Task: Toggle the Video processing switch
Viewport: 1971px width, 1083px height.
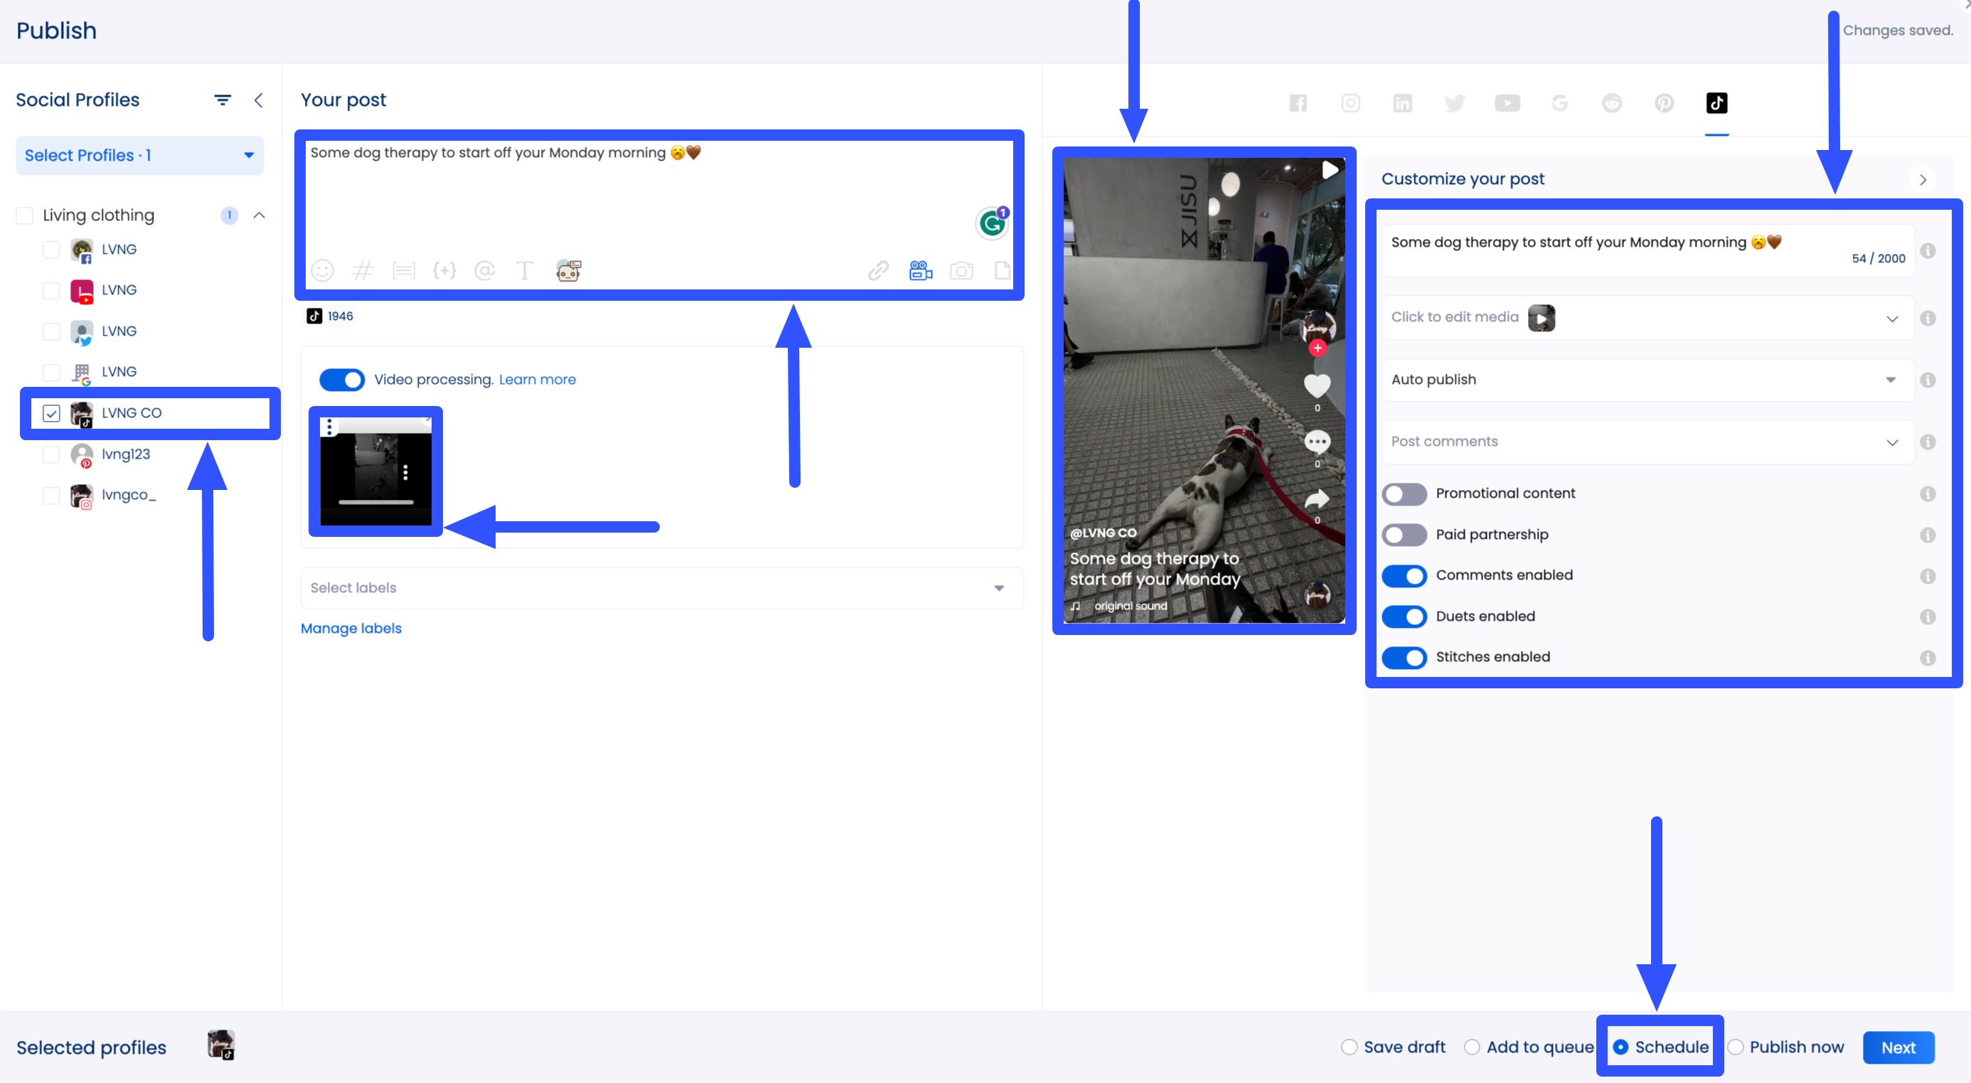Action: (341, 380)
